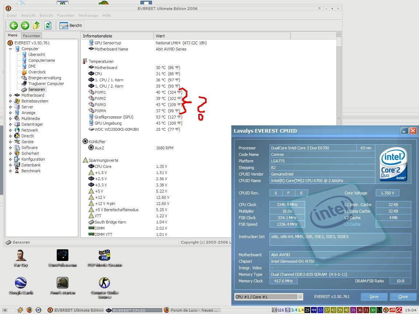Open the Datei menu
Viewport: 419px width, 314px height.
click(12, 16)
